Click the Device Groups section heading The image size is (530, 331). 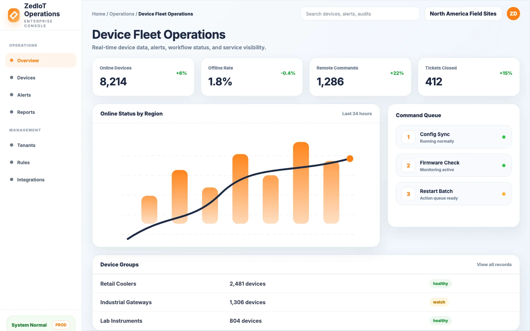pyautogui.click(x=119, y=264)
